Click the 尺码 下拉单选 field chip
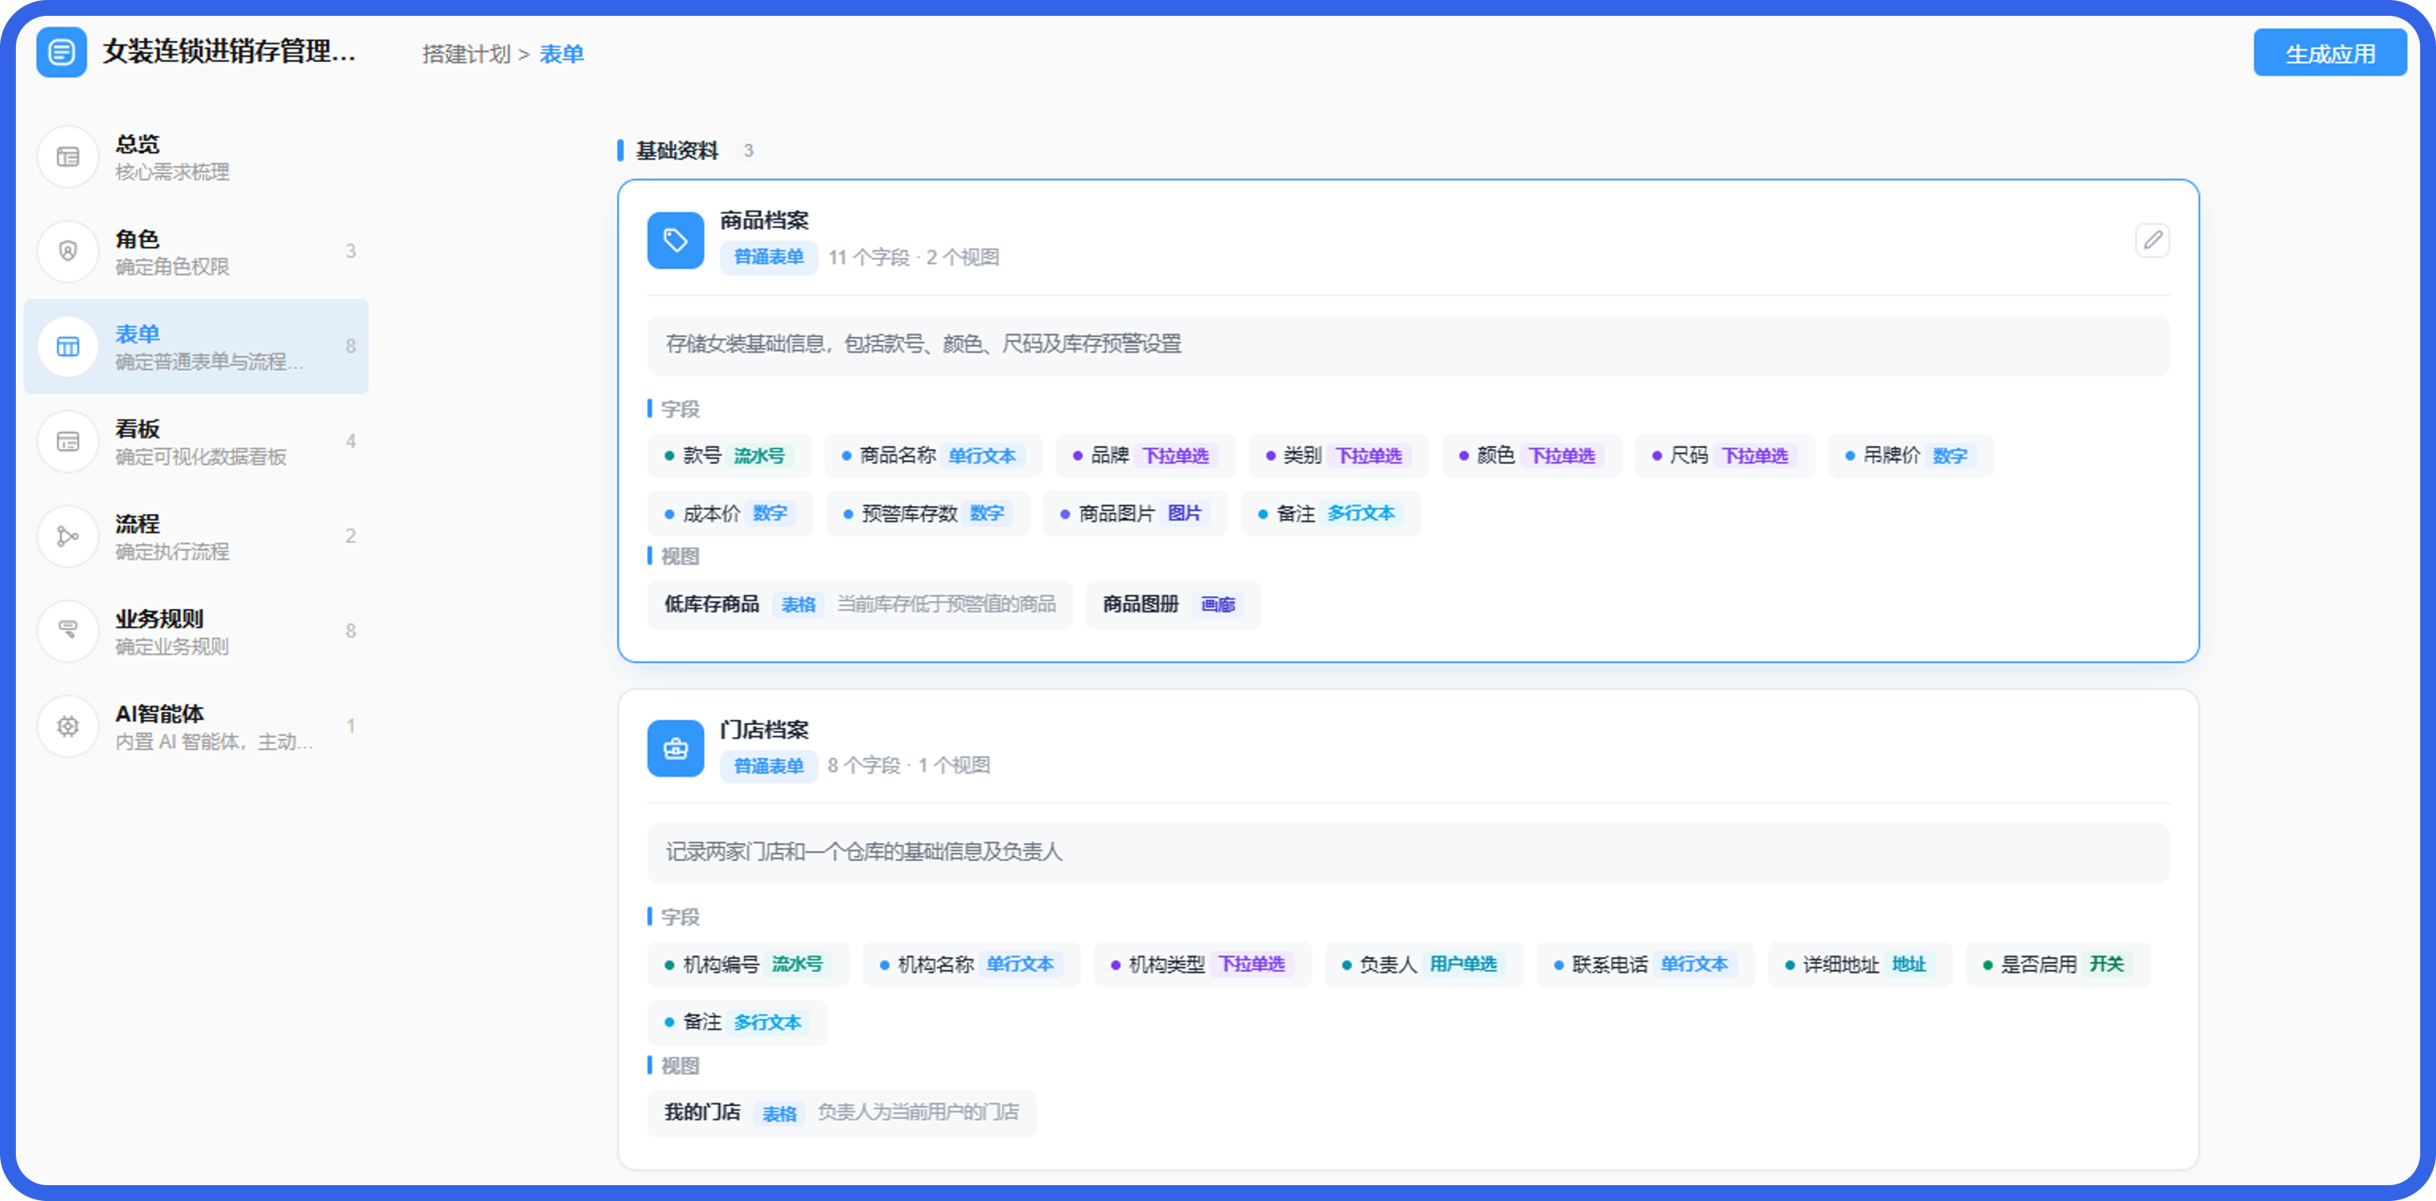 tap(1724, 456)
